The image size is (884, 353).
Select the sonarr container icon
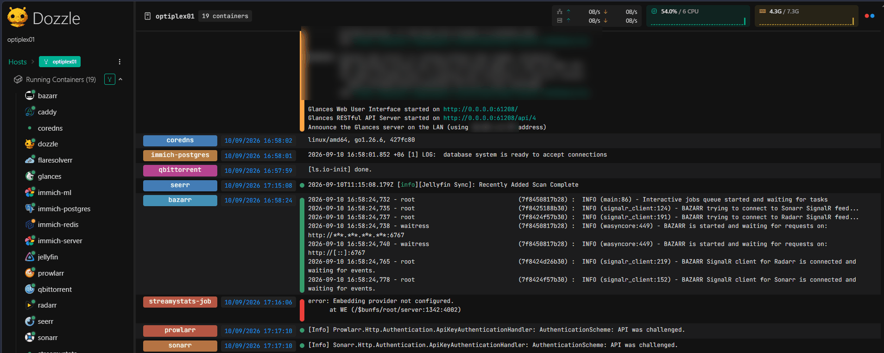[x=30, y=337]
